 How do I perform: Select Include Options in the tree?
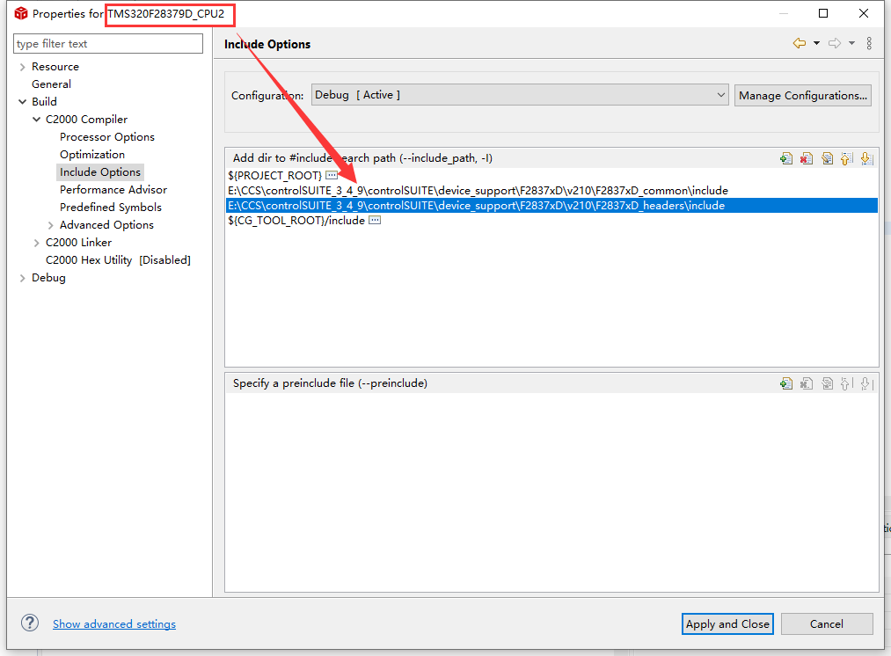(x=100, y=172)
